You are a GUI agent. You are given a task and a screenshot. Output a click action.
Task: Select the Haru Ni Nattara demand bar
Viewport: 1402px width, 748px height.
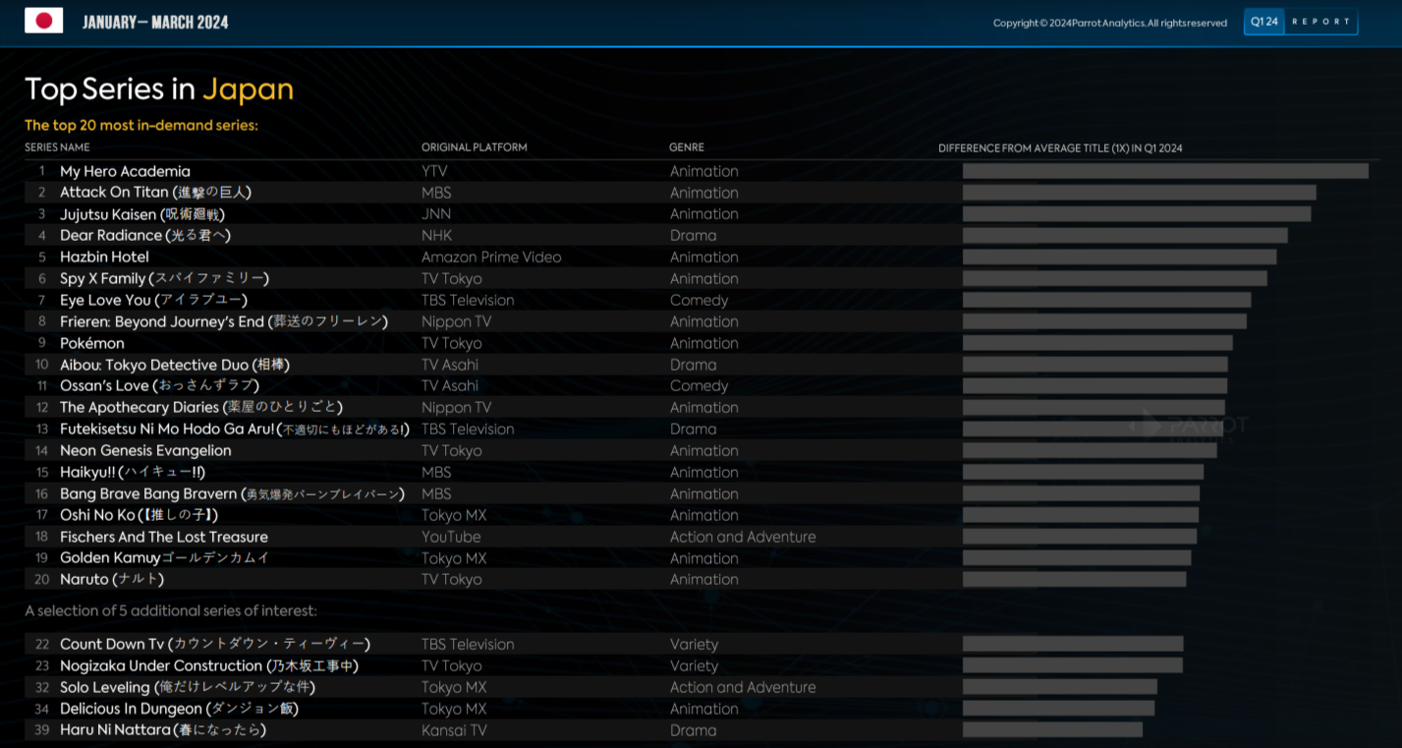1052,730
